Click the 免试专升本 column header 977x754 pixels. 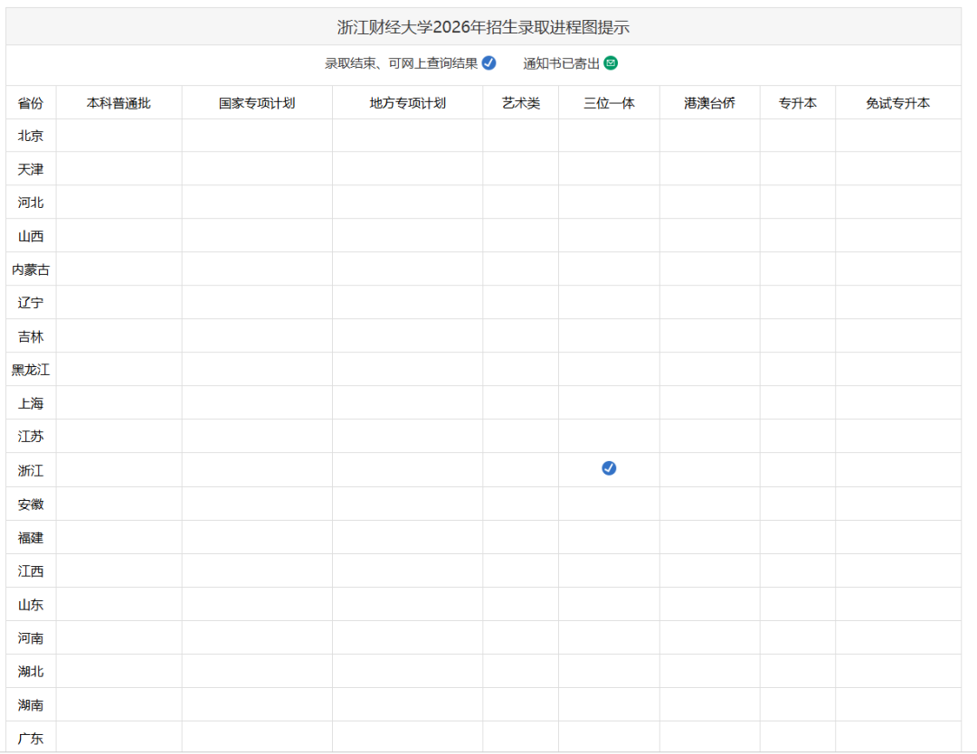tap(898, 103)
